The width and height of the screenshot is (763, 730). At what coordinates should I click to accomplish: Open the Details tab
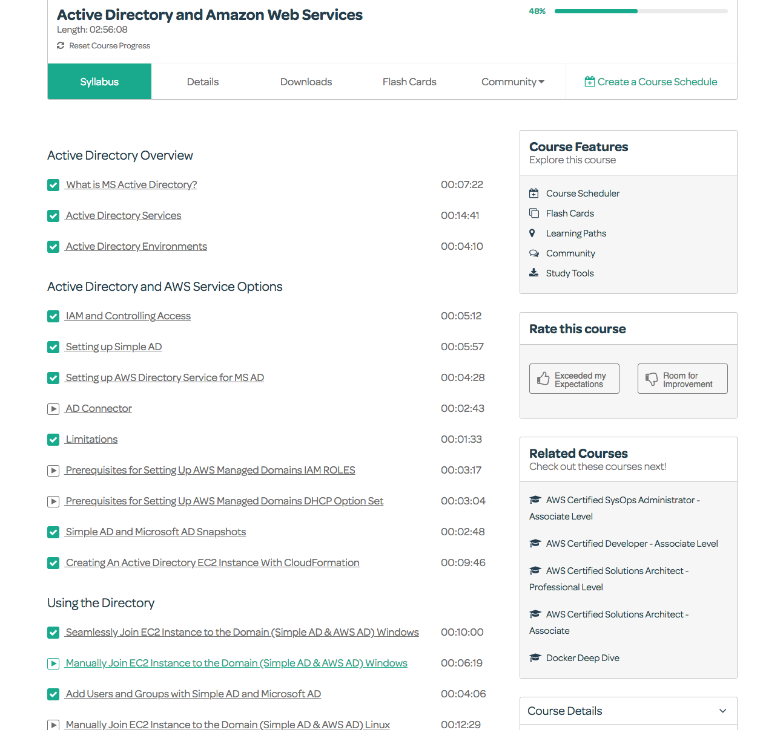pyautogui.click(x=203, y=82)
